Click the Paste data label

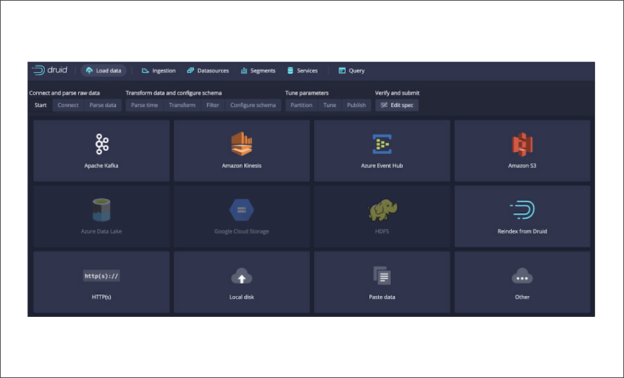click(x=382, y=297)
